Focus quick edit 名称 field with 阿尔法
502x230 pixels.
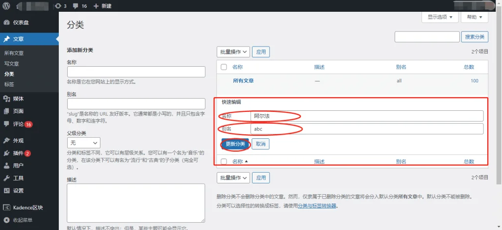tap(367, 116)
